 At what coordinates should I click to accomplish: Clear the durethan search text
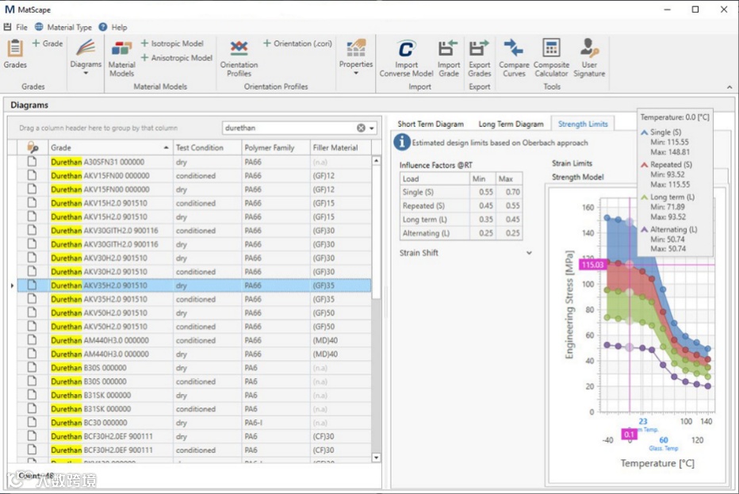tap(361, 128)
